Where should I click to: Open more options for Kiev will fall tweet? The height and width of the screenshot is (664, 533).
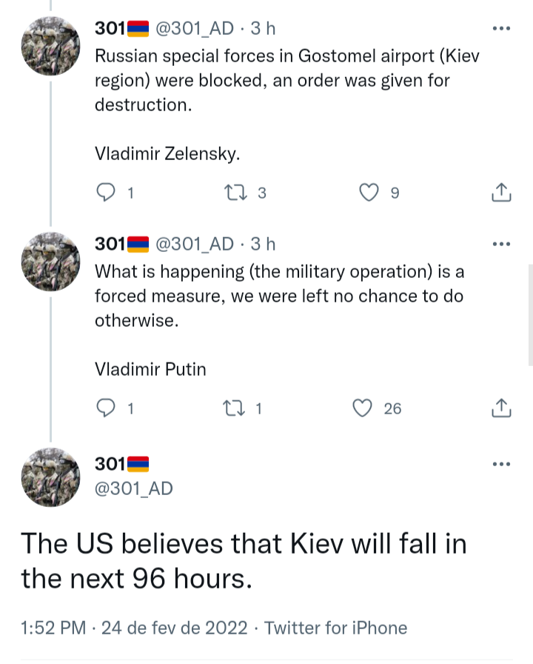[x=501, y=465]
